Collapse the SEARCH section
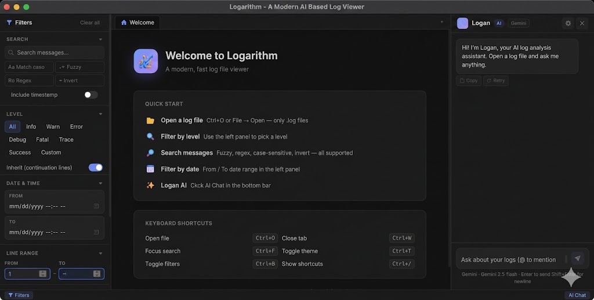This screenshot has width=594, height=300. tap(100, 39)
